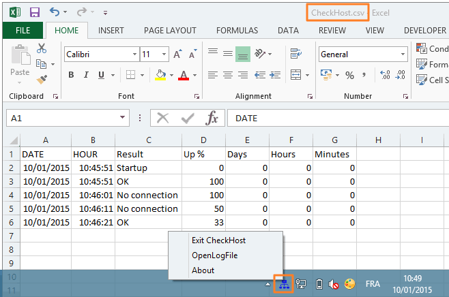Apply percent style
This screenshot has width=449, height=297.
(x=349, y=75)
